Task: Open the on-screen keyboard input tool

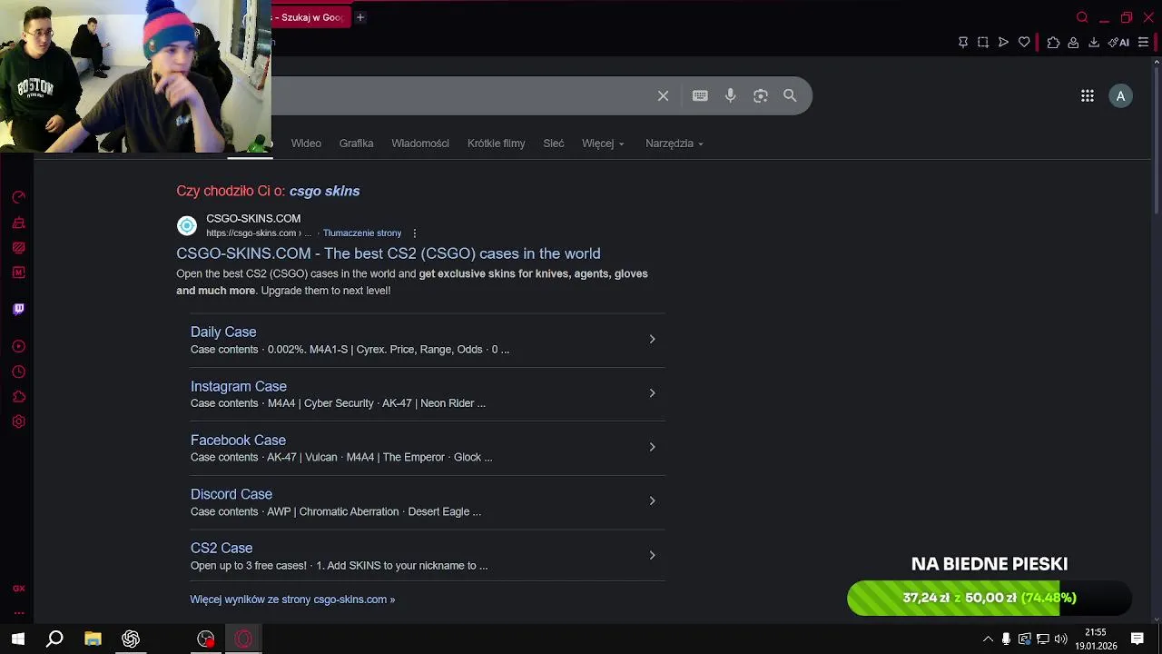Action: pos(700,96)
